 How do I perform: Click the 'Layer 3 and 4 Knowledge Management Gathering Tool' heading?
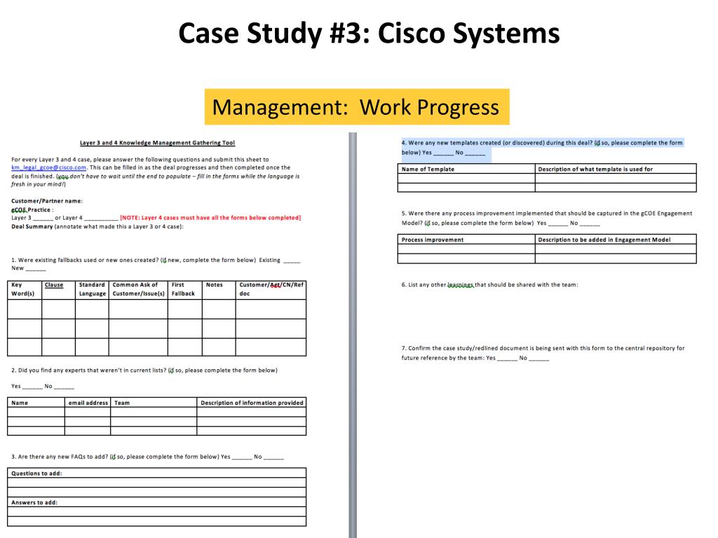(157, 143)
